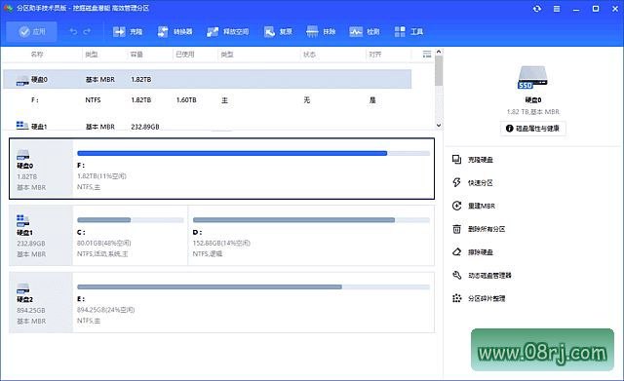This screenshot has height=381, width=624.
Task: Choose 快速分区 (Quick Partition) in side panel
Action: coord(473,182)
